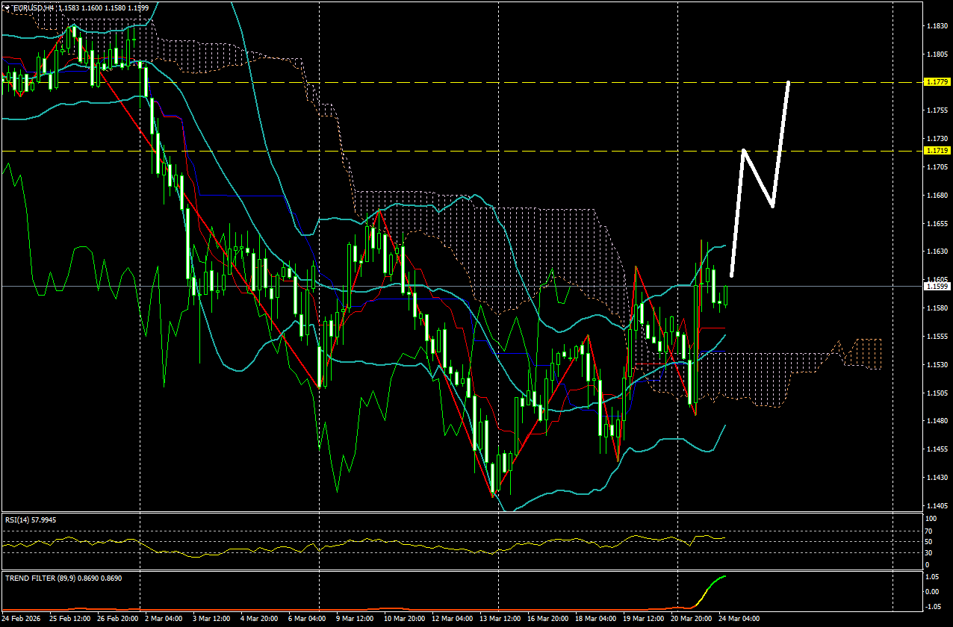Click the current price tag 1.1599
The height and width of the screenshot is (627, 953).
(x=937, y=286)
